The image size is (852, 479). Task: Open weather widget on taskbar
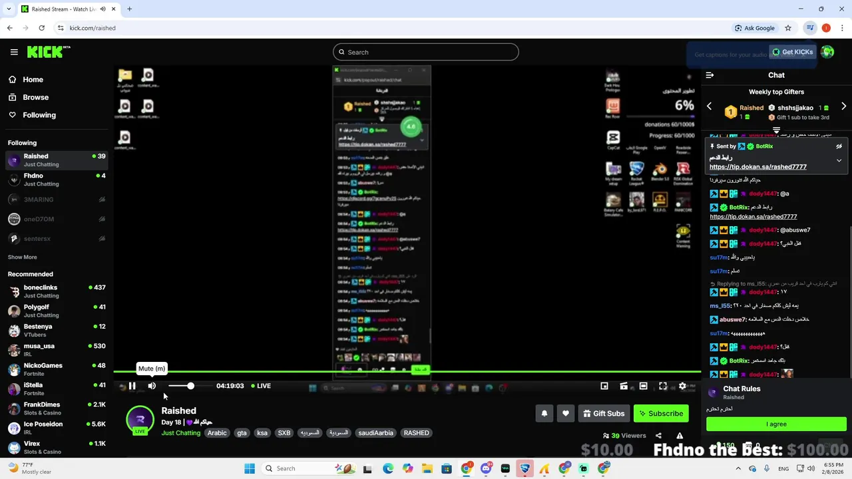coord(29,468)
